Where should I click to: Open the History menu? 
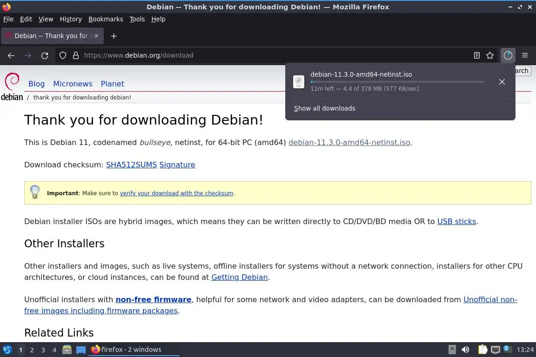point(71,19)
